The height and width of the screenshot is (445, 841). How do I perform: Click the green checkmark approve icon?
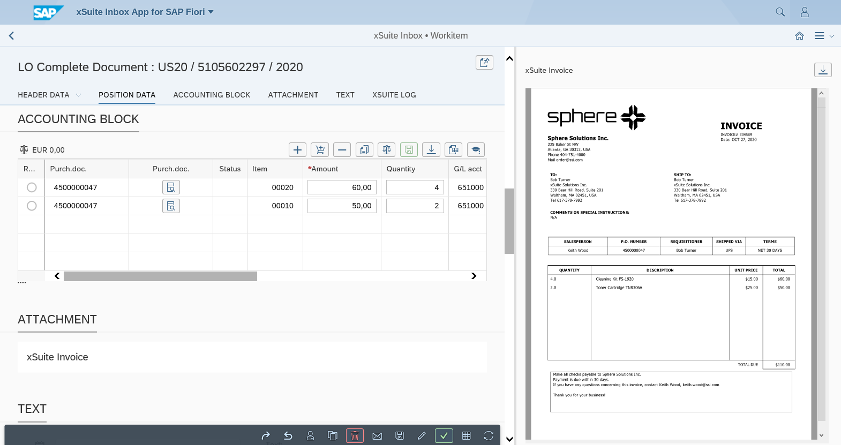pyautogui.click(x=444, y=436)
